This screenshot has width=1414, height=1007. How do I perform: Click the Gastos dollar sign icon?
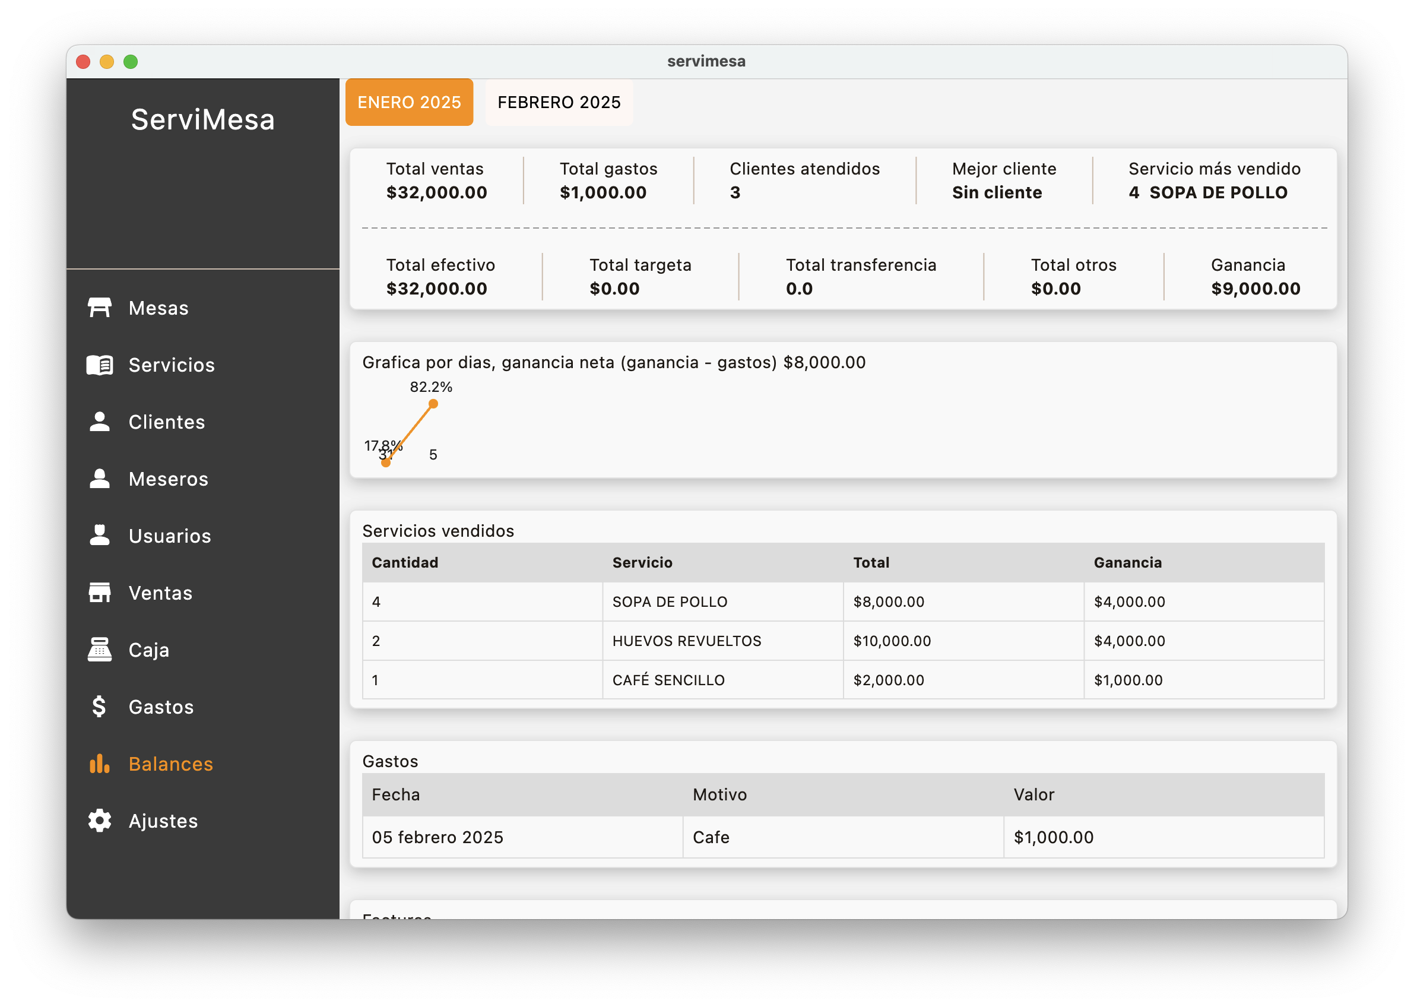(99, 707)
